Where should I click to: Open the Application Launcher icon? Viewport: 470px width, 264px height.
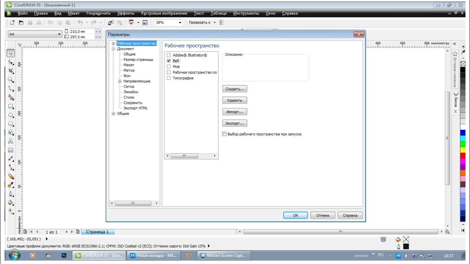coord(131,22)
